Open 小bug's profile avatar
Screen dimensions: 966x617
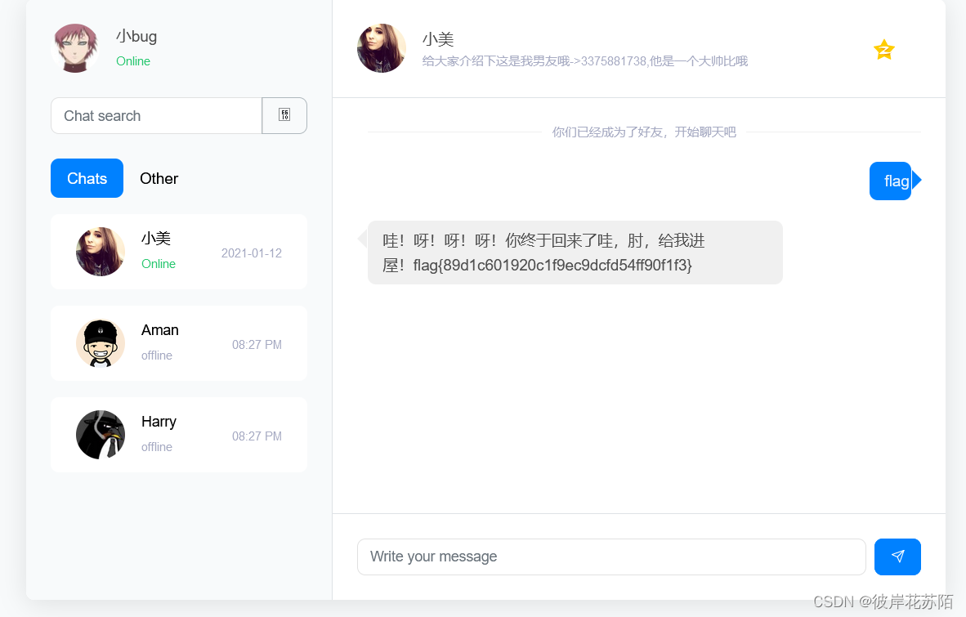point(76,48)
